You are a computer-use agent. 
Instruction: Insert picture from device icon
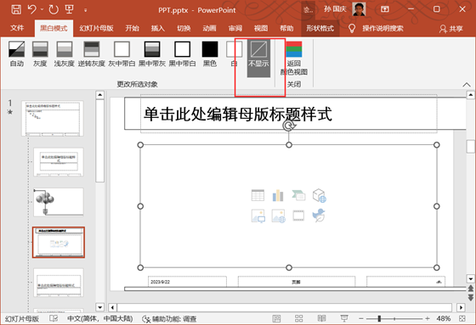258,216
